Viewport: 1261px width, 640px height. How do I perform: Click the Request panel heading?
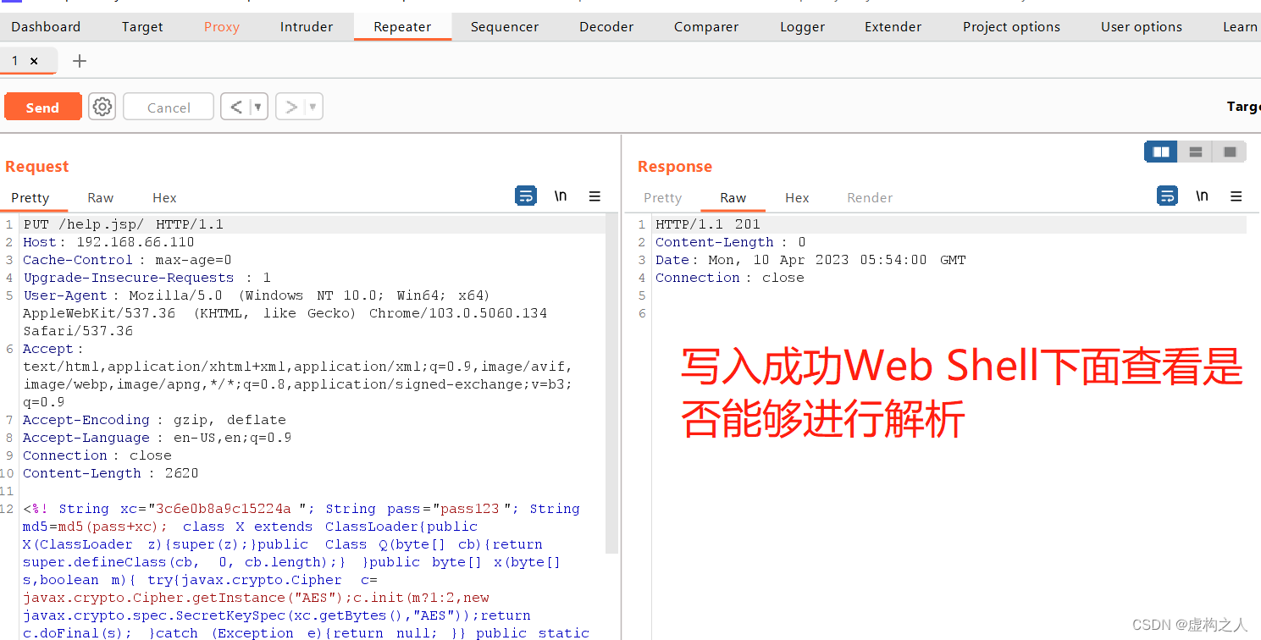(36, 167)
